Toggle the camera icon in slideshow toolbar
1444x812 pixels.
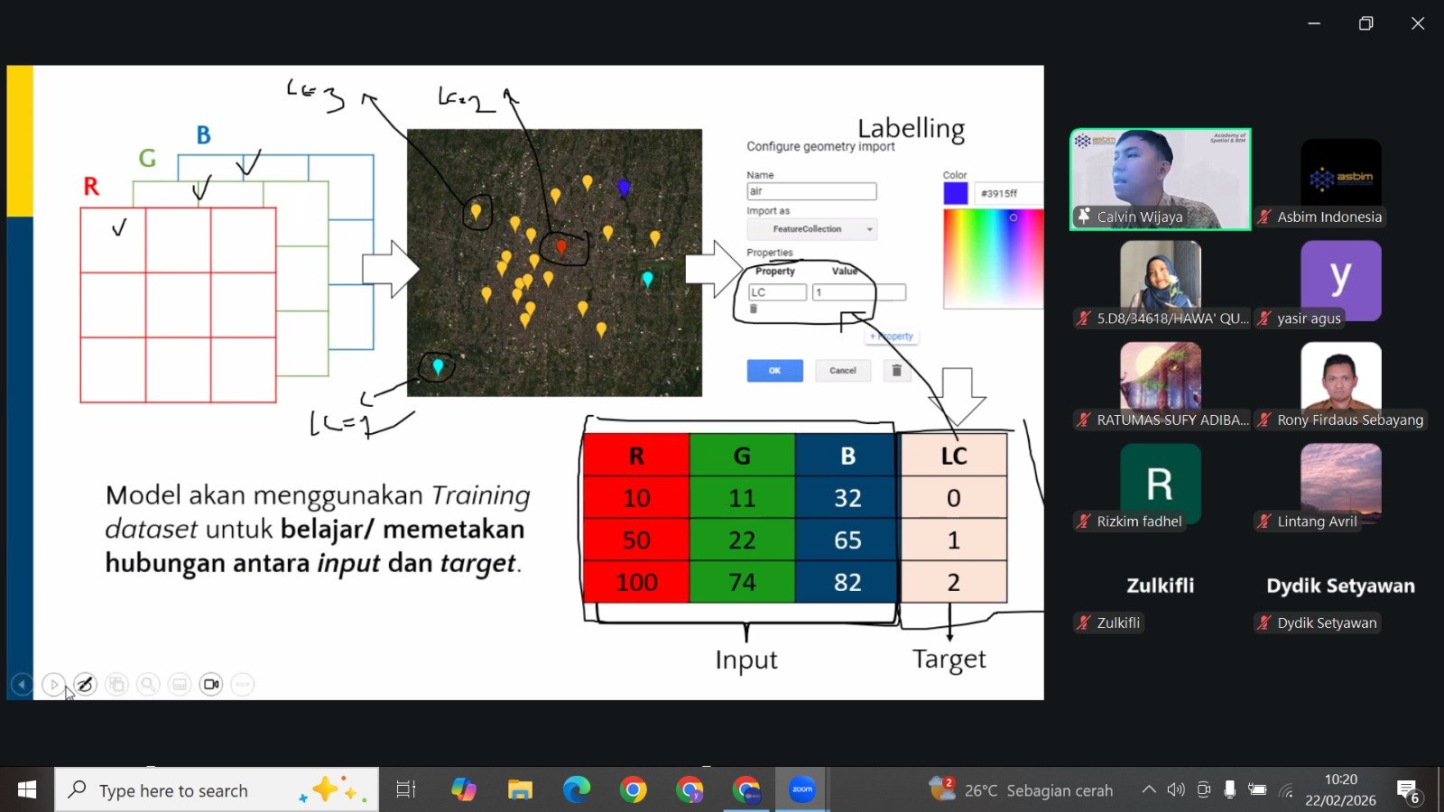pos(211,685)
